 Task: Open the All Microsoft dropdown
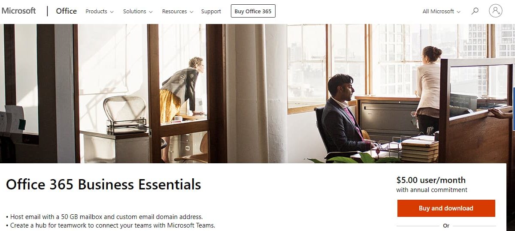click(x=442, y=12)
